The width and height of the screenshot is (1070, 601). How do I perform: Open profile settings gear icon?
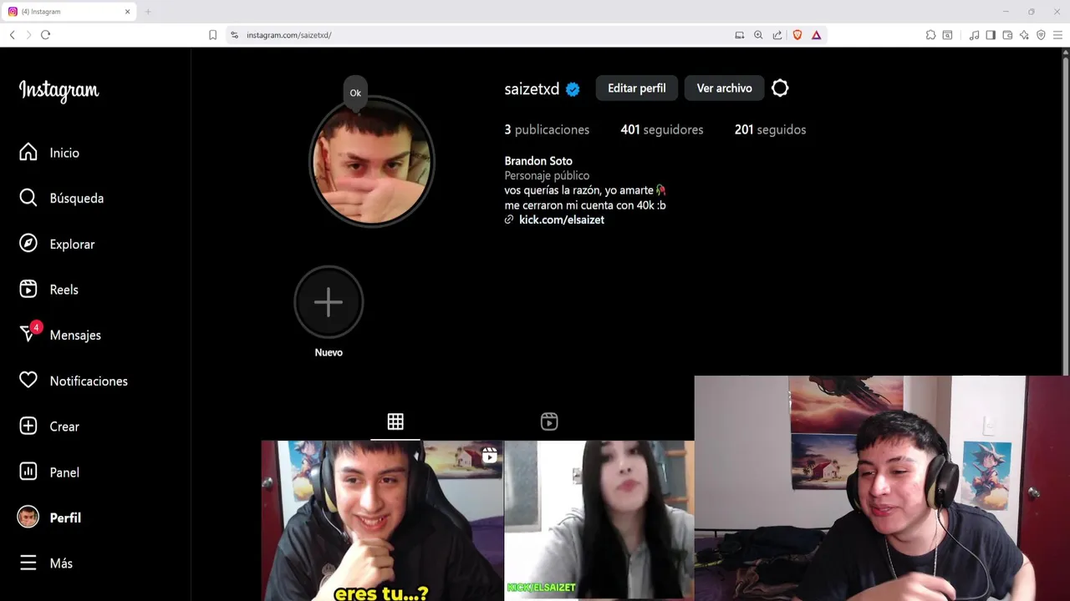[x=780, y=88]
